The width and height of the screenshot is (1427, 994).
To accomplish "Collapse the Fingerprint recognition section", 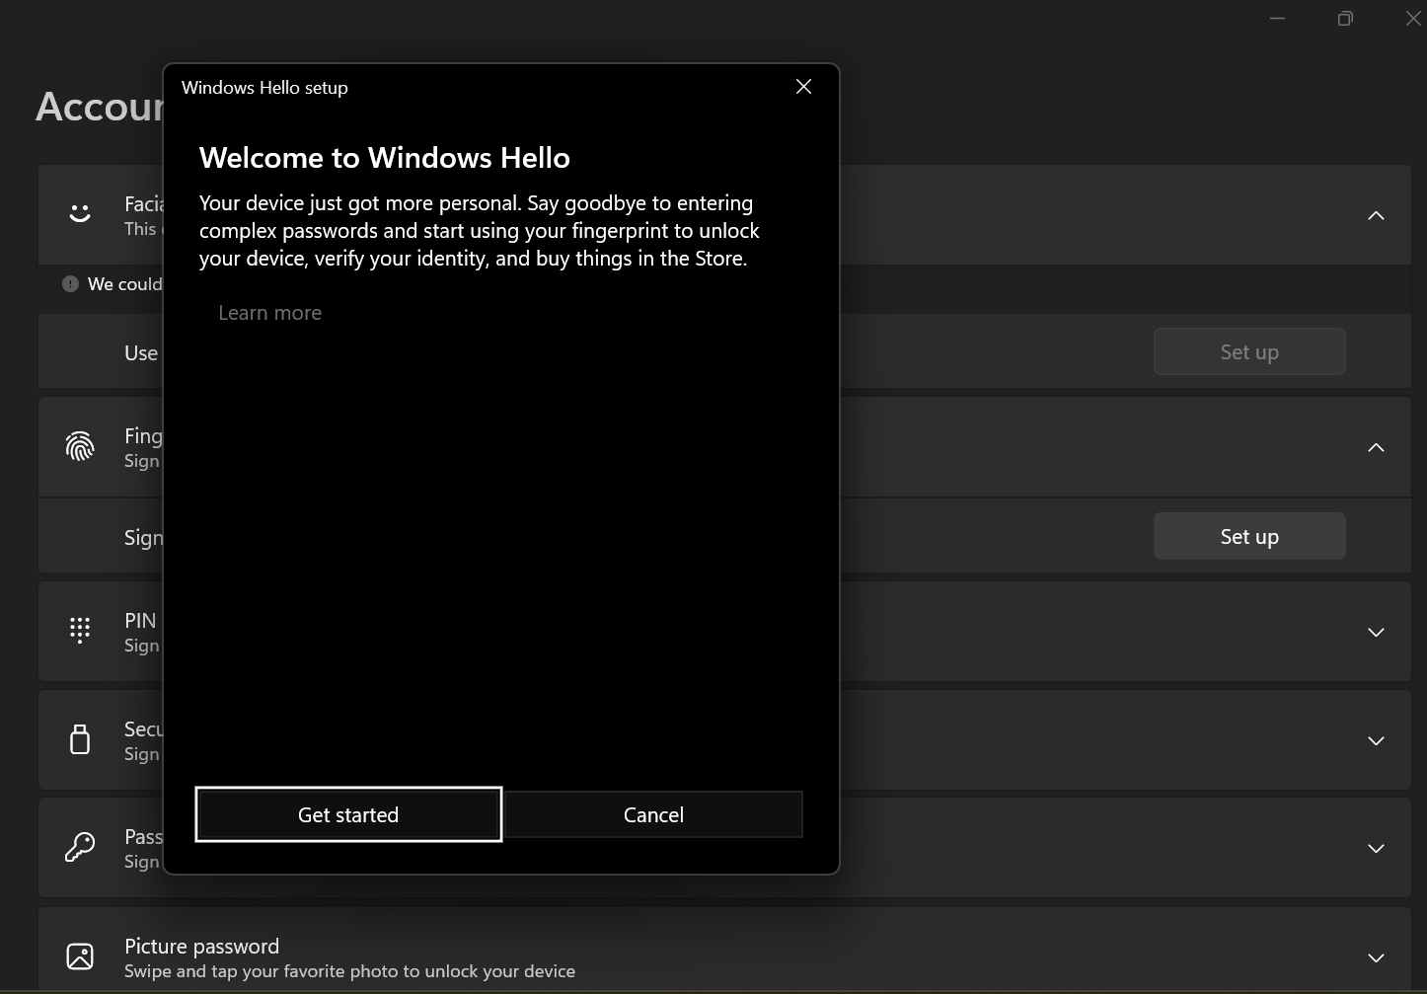I will click(1376, 448).
